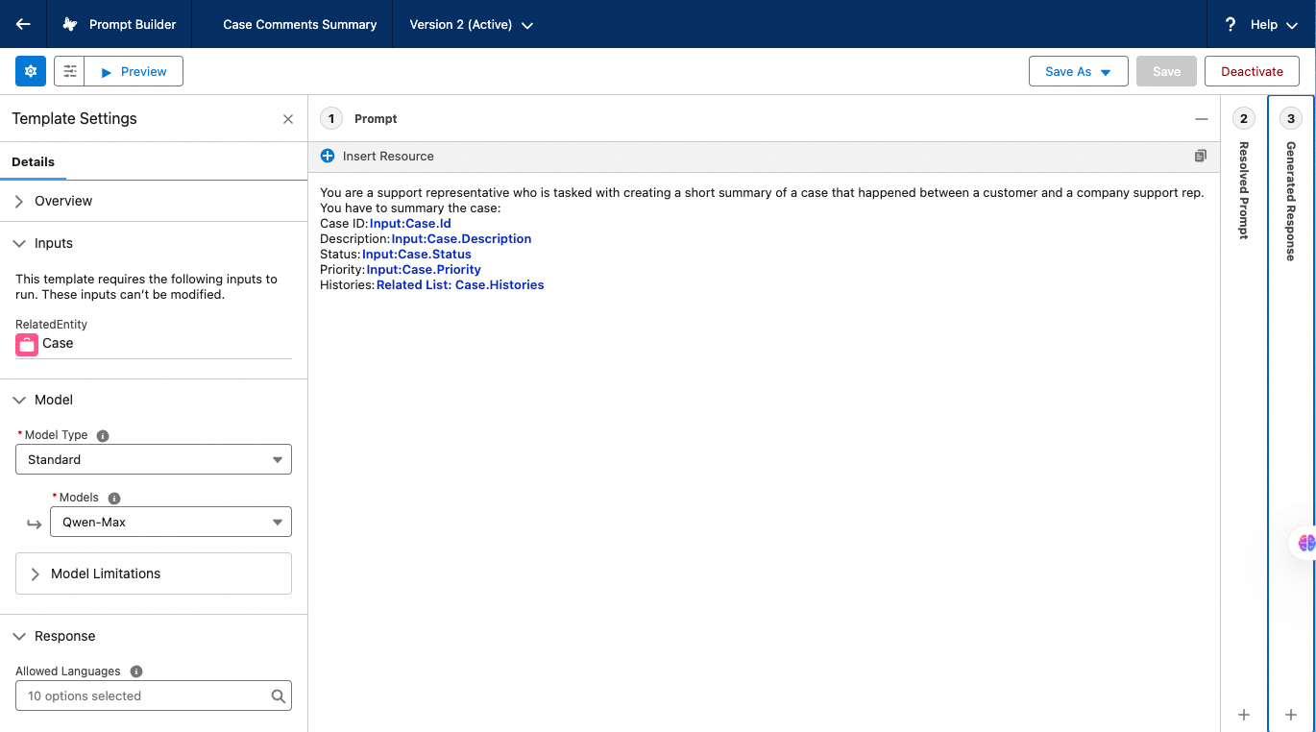Select the Details tab

33,161
